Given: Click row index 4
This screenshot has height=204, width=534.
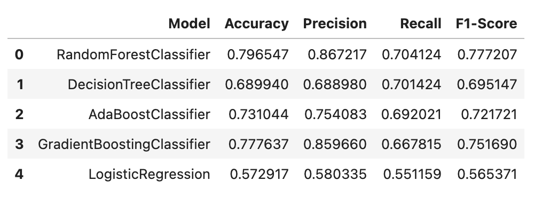Looking at the screenshot, I should [19, 175].
